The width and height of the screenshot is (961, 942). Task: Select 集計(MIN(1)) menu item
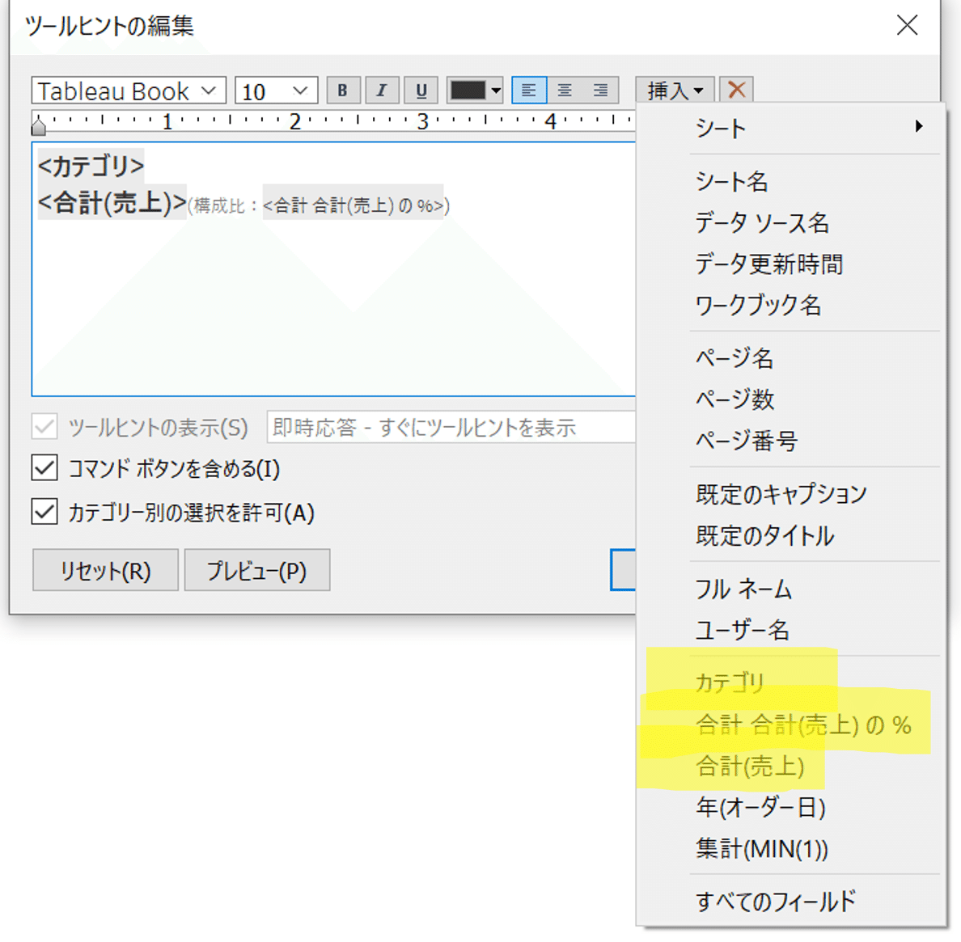(x=790, y=848)
